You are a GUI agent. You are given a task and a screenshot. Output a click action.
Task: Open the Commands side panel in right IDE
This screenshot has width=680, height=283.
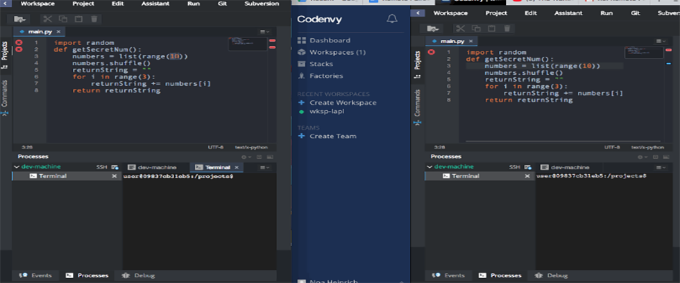coord(417,107)
